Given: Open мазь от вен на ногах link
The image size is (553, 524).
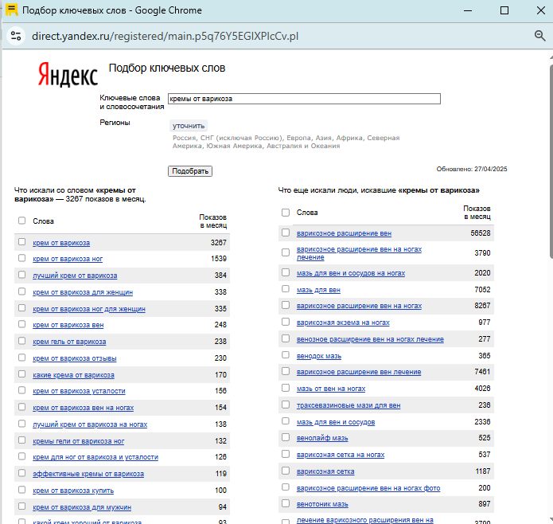Looking at the screenshot, I should coord(331,389).
